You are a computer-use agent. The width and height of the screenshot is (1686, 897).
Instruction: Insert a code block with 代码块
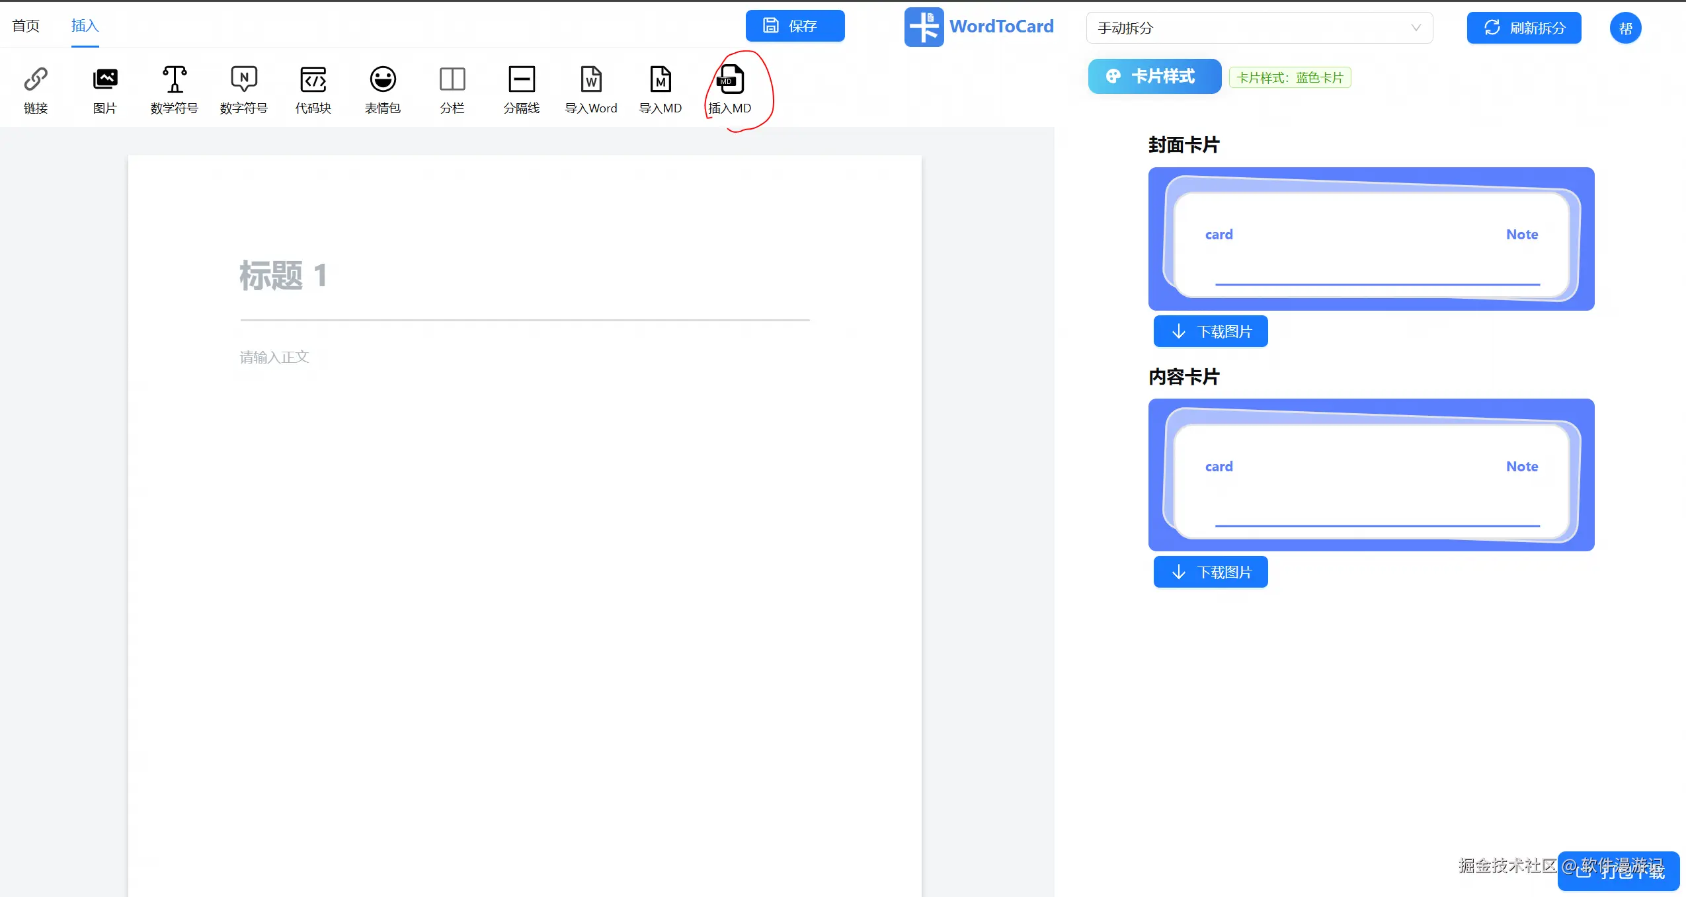(x=313, y=88)
